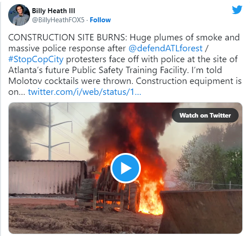This screenshot has height=236, width=250.
Task: Click the CONSTRUCTION SITE BURNS headline text
Action: pyautogui.click(x=67, y=37)
